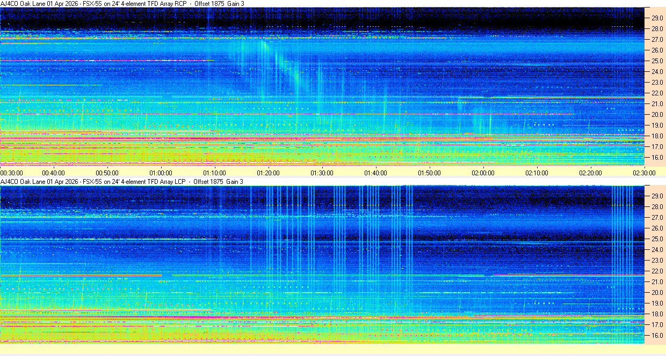Click the 20.0 frequency label on LCP panel

657,292
